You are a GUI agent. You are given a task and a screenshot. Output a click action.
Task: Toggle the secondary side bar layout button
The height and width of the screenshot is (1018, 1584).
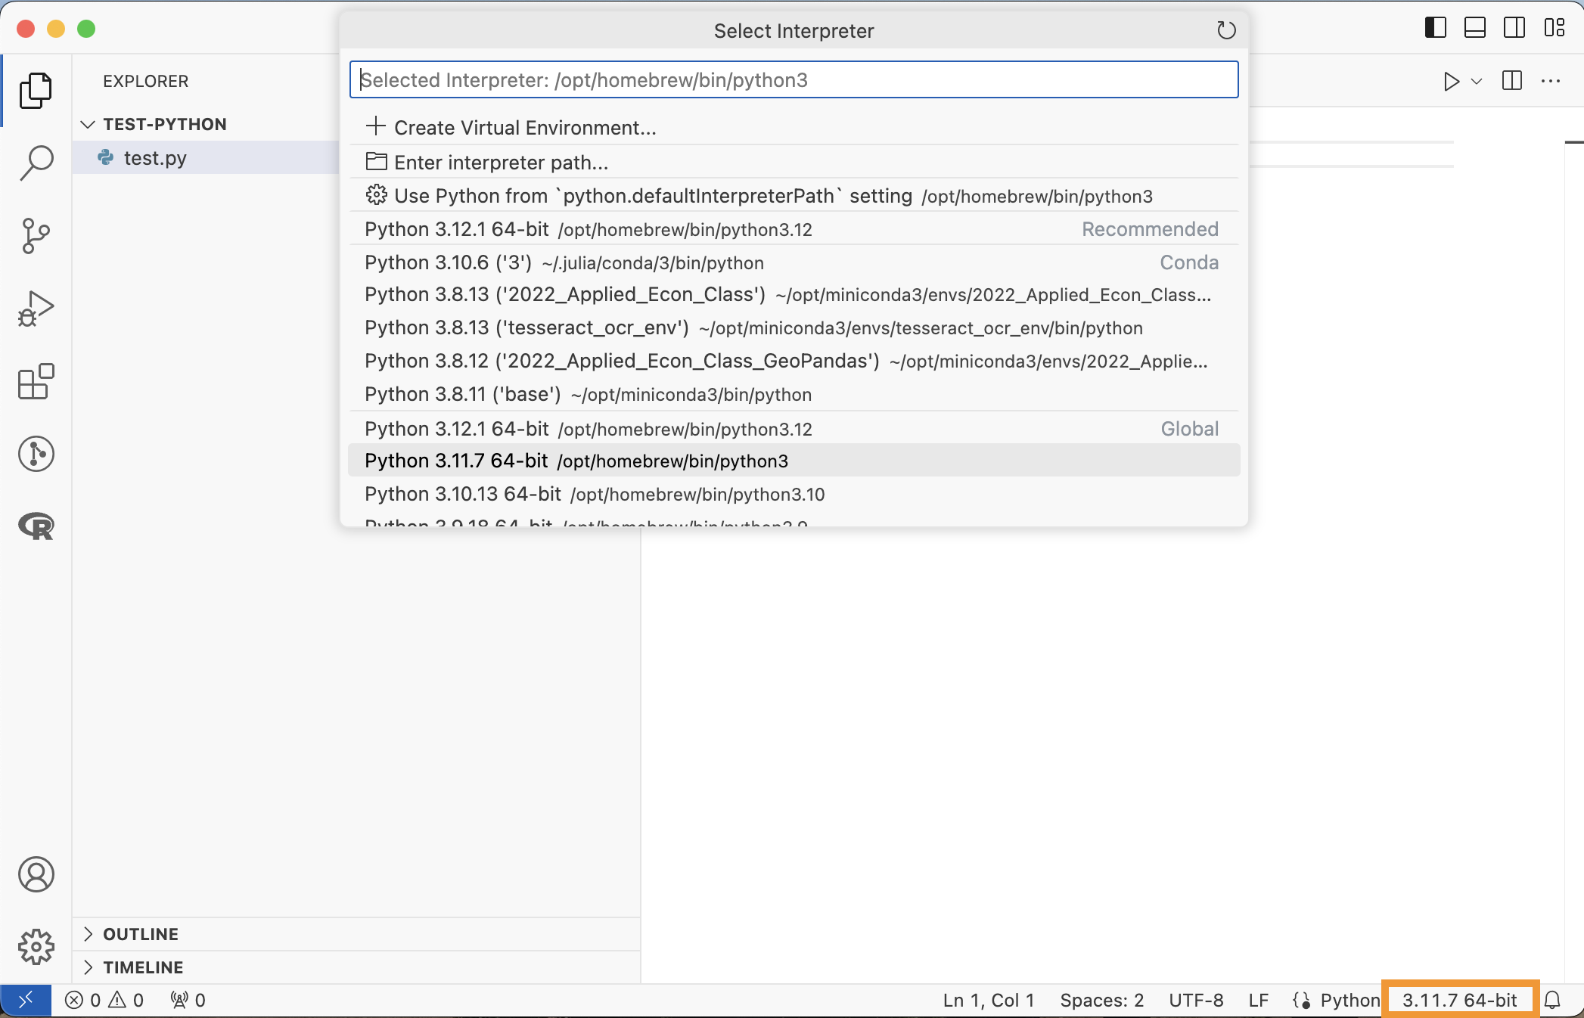pos(1514,28)
